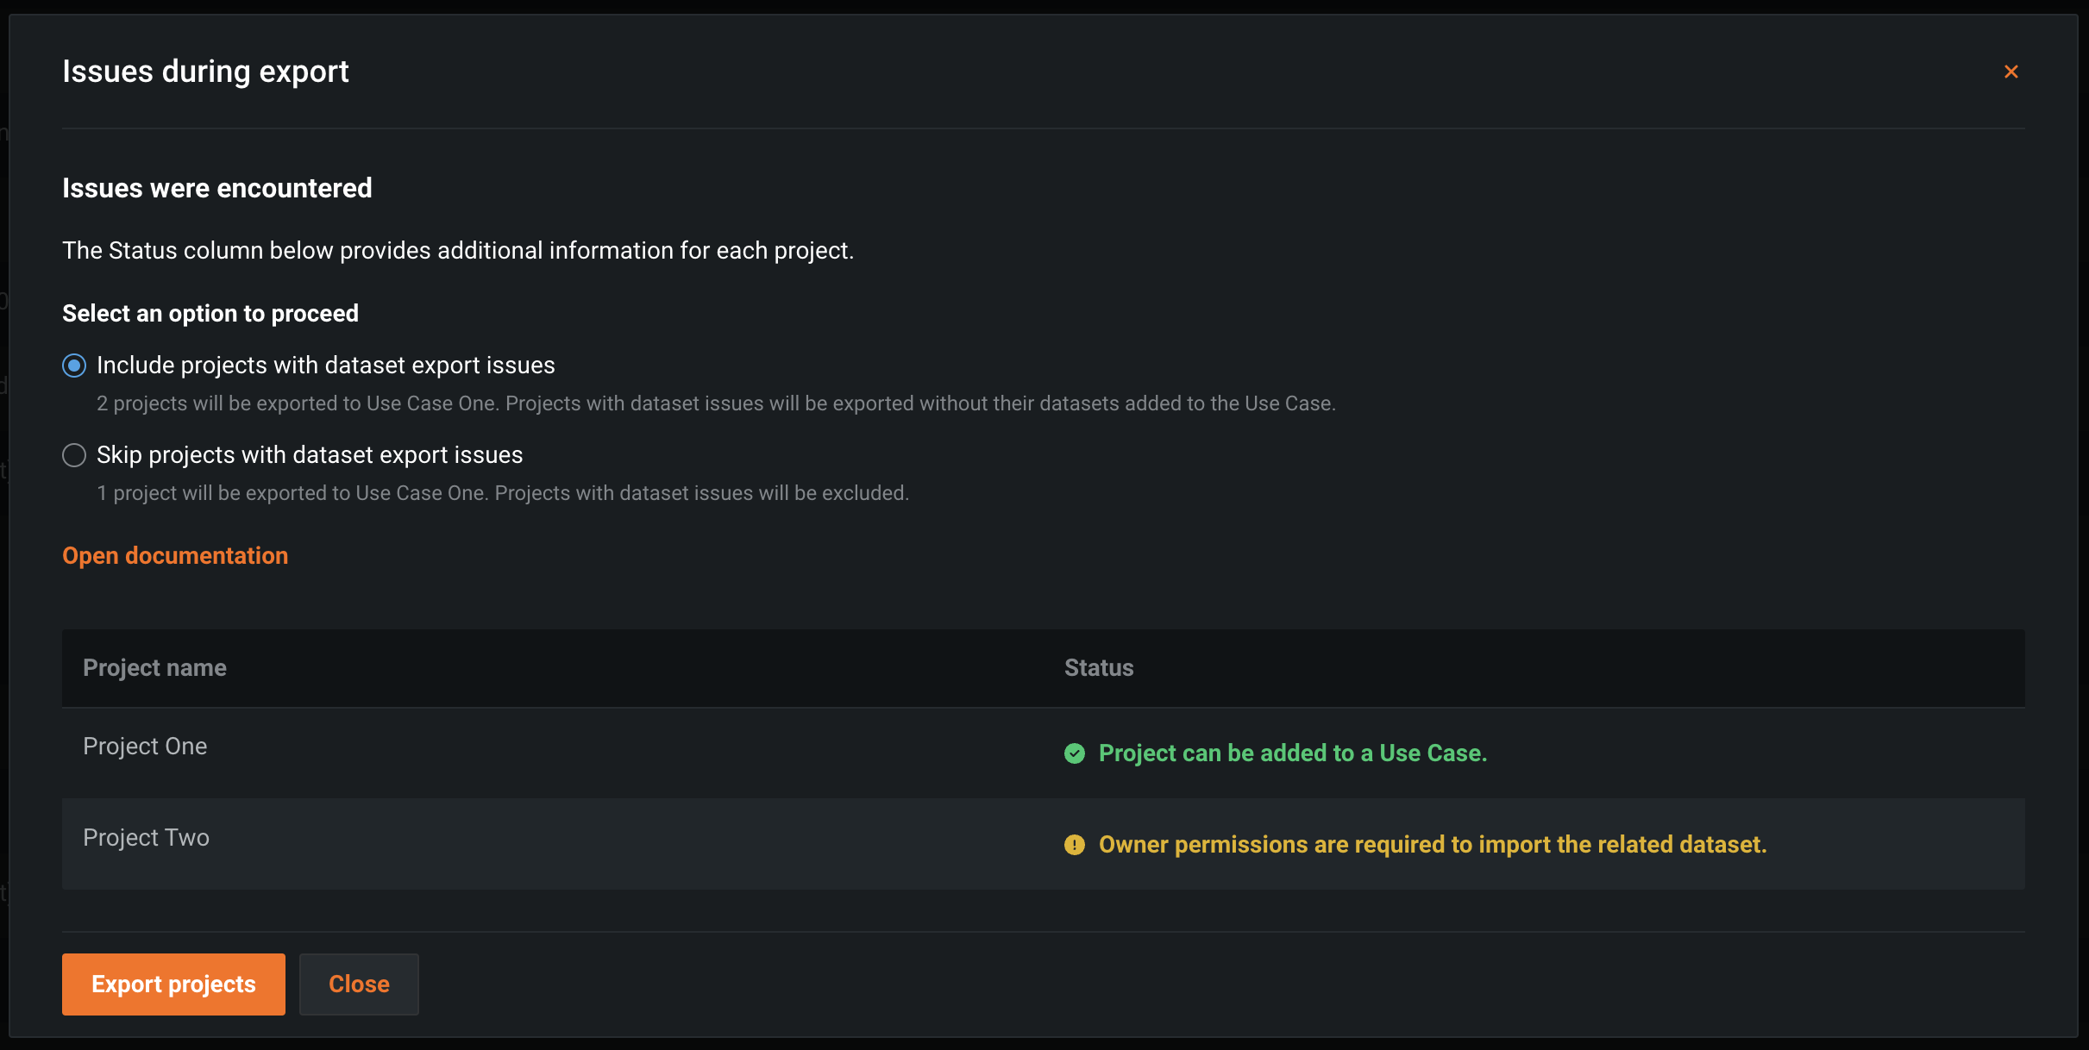
Task: Select Skip projects with dataset export issues
Action: [74, 455]
